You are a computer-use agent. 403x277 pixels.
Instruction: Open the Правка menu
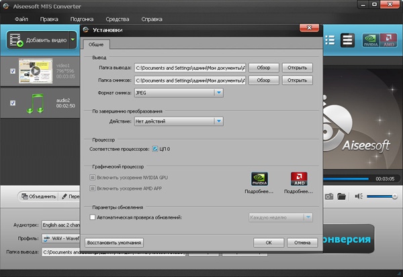(x=49, y=19)
